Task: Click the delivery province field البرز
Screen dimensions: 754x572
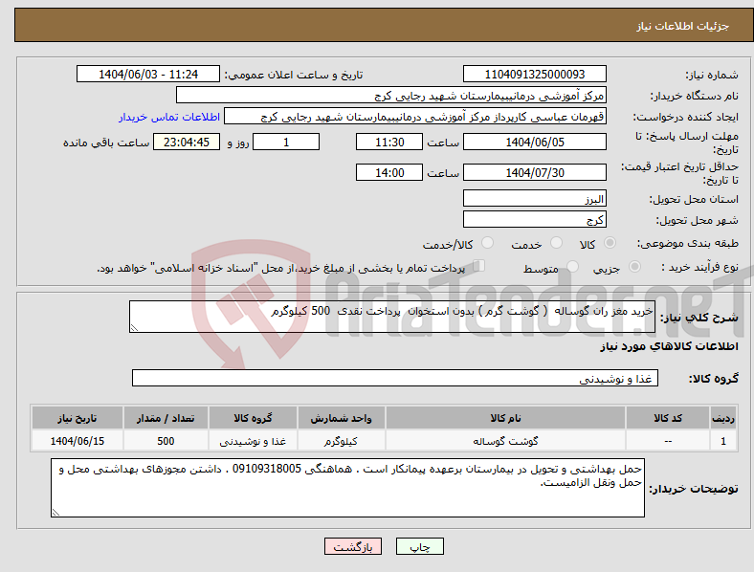Action: click(534, 198)
